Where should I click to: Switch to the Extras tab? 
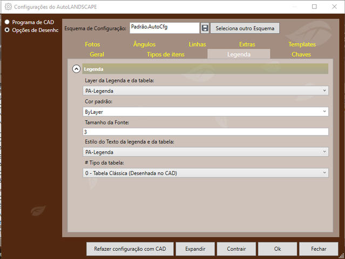[x=247, y=44]
